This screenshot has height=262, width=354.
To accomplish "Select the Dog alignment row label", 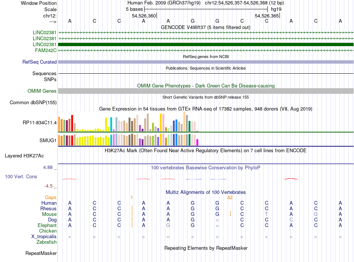I will click(52, 220).
